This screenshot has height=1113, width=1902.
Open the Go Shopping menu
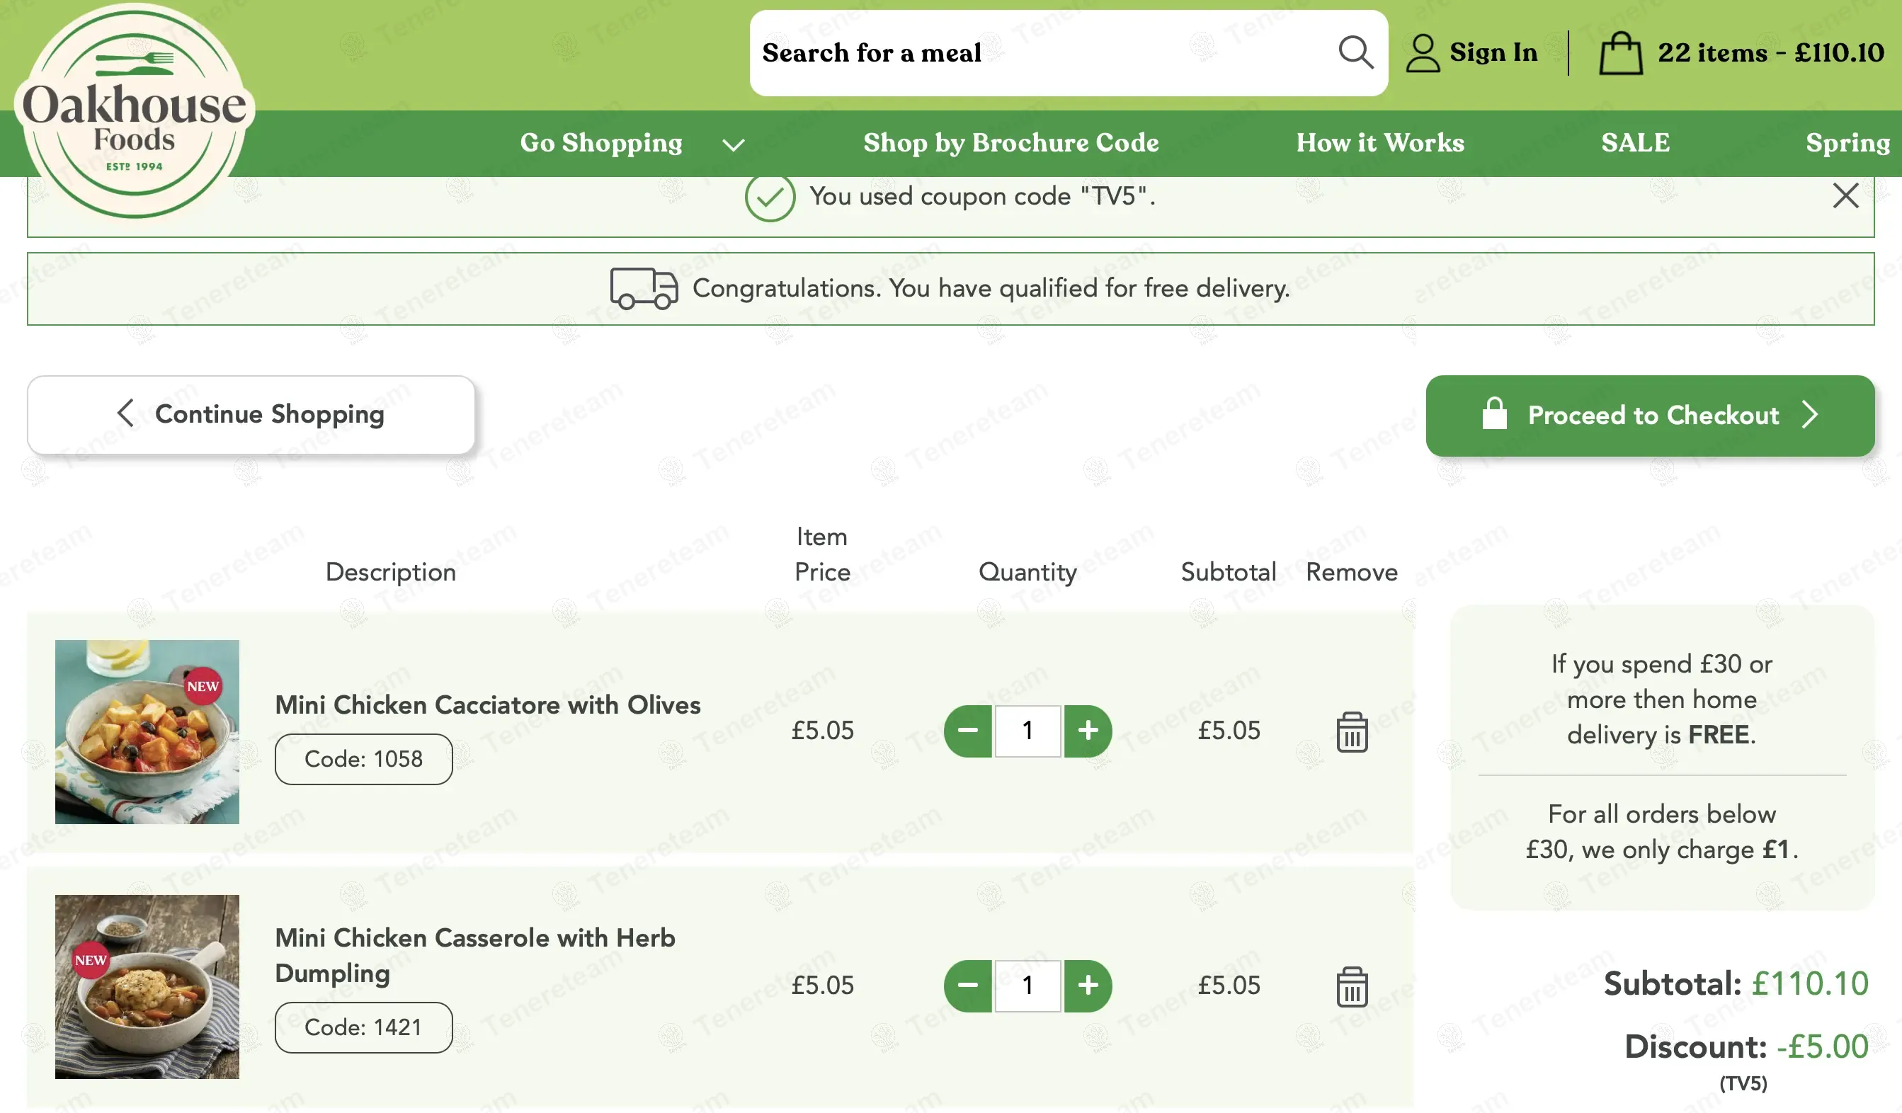tap(600, 142)
